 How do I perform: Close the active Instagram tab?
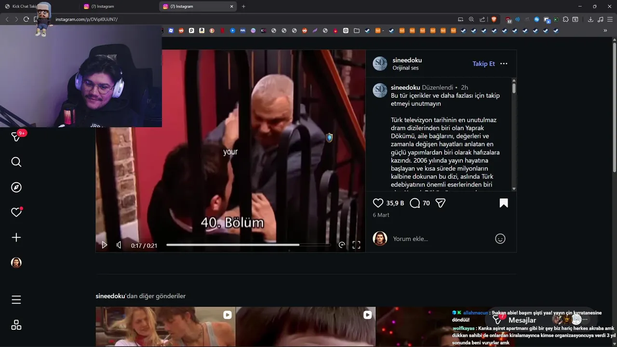231,6
